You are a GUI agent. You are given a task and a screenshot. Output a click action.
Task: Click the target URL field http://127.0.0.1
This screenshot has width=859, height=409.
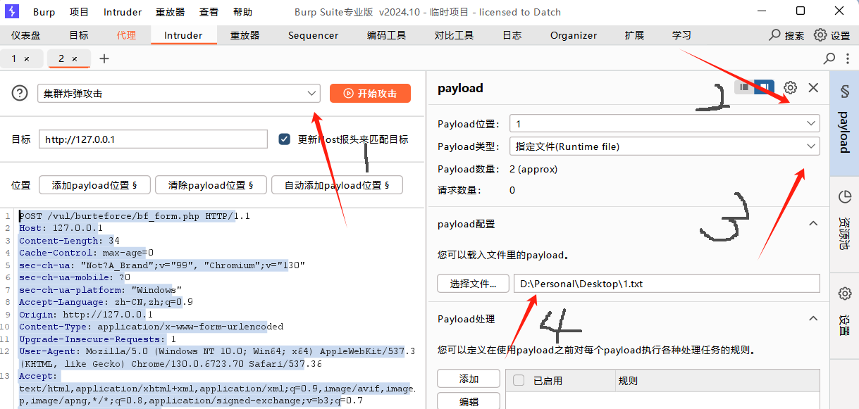pos(153,139)
